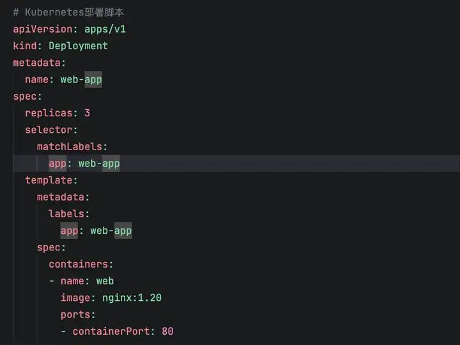460x345 pixels.
Task: Select the apps/v1 value
Action: 109,29
